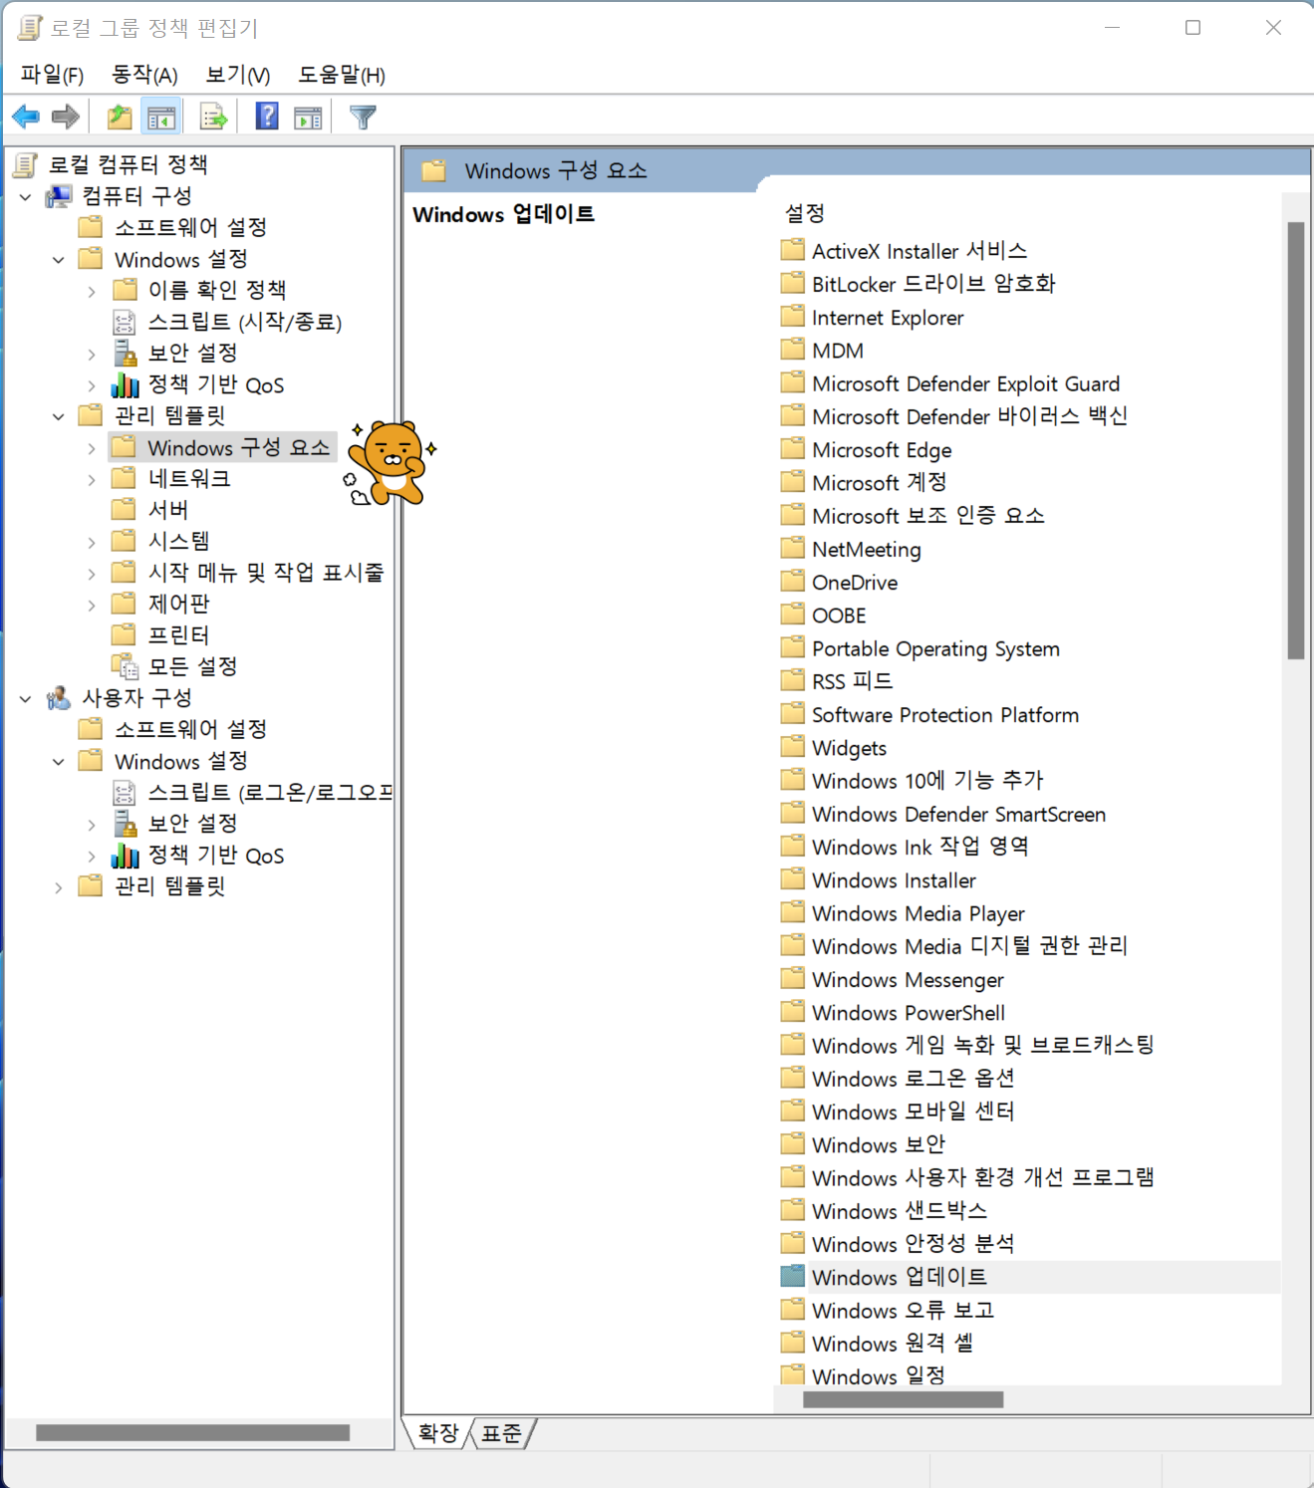Expand the 이름 확인 정책 node
This screenshot has height=1488, width=1314.
tap(92, 292)
